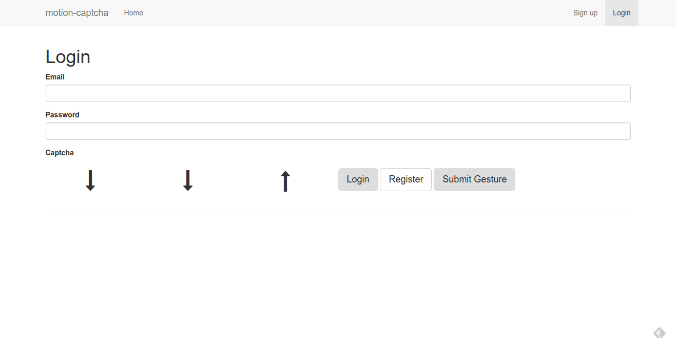The height and width of the screenshot is (349, 676).
Task: Click blank page area beneath the divider
Action: [x=338, y=277]
